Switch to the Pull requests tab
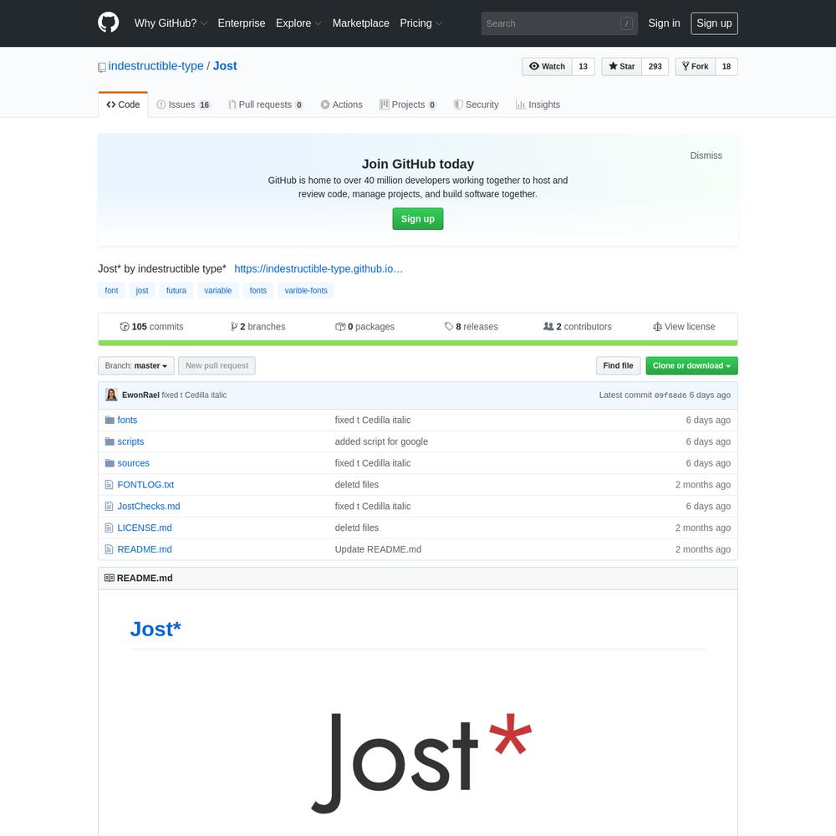This screenshot has width=836, height=836. 266,104
